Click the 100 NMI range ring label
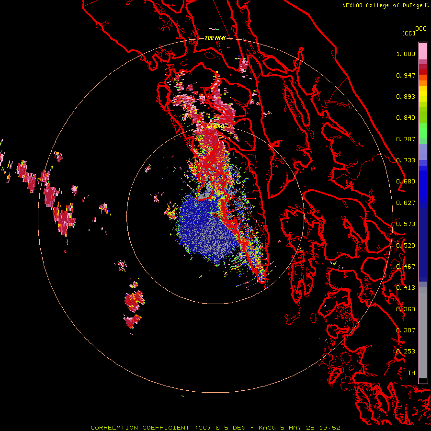The width and height of the screenshot is (431, 431). [215, 38]
